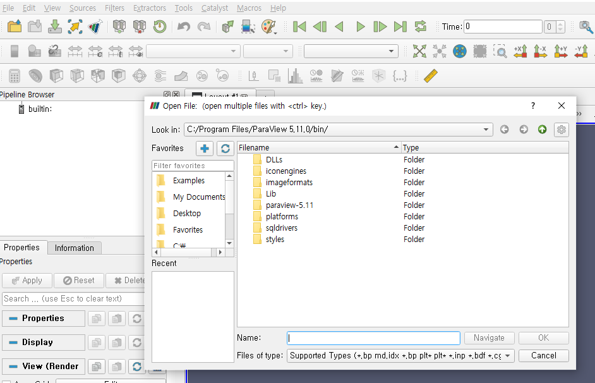Switch to the Information tab
595x383 pixels.
(x=75, y=248)
